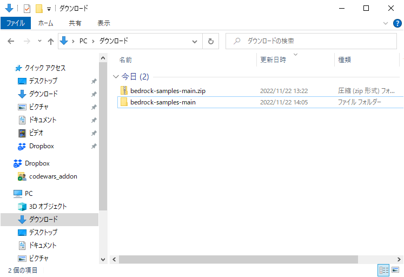
Task: Switch to details view layout button
Action: pyautogui.click(x=383, y=271)
